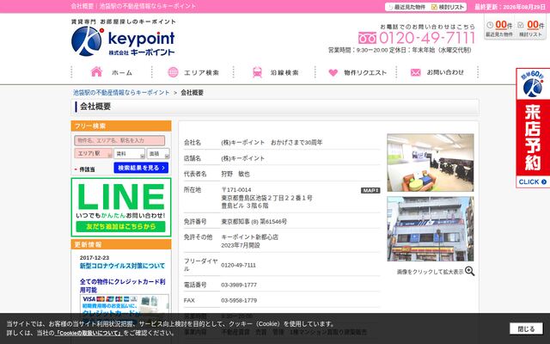The height and width of the screenshot is (344, 550).
Task: Open 沿線検索 menu item
Action: (x=284, y=72)
